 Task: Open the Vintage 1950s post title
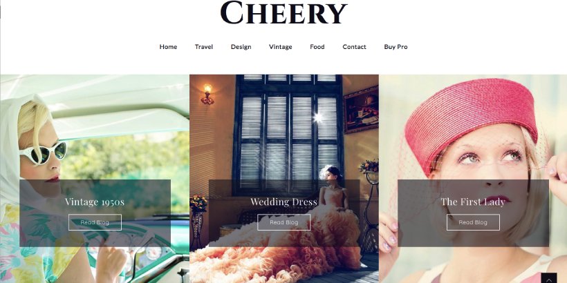(95, 202)
